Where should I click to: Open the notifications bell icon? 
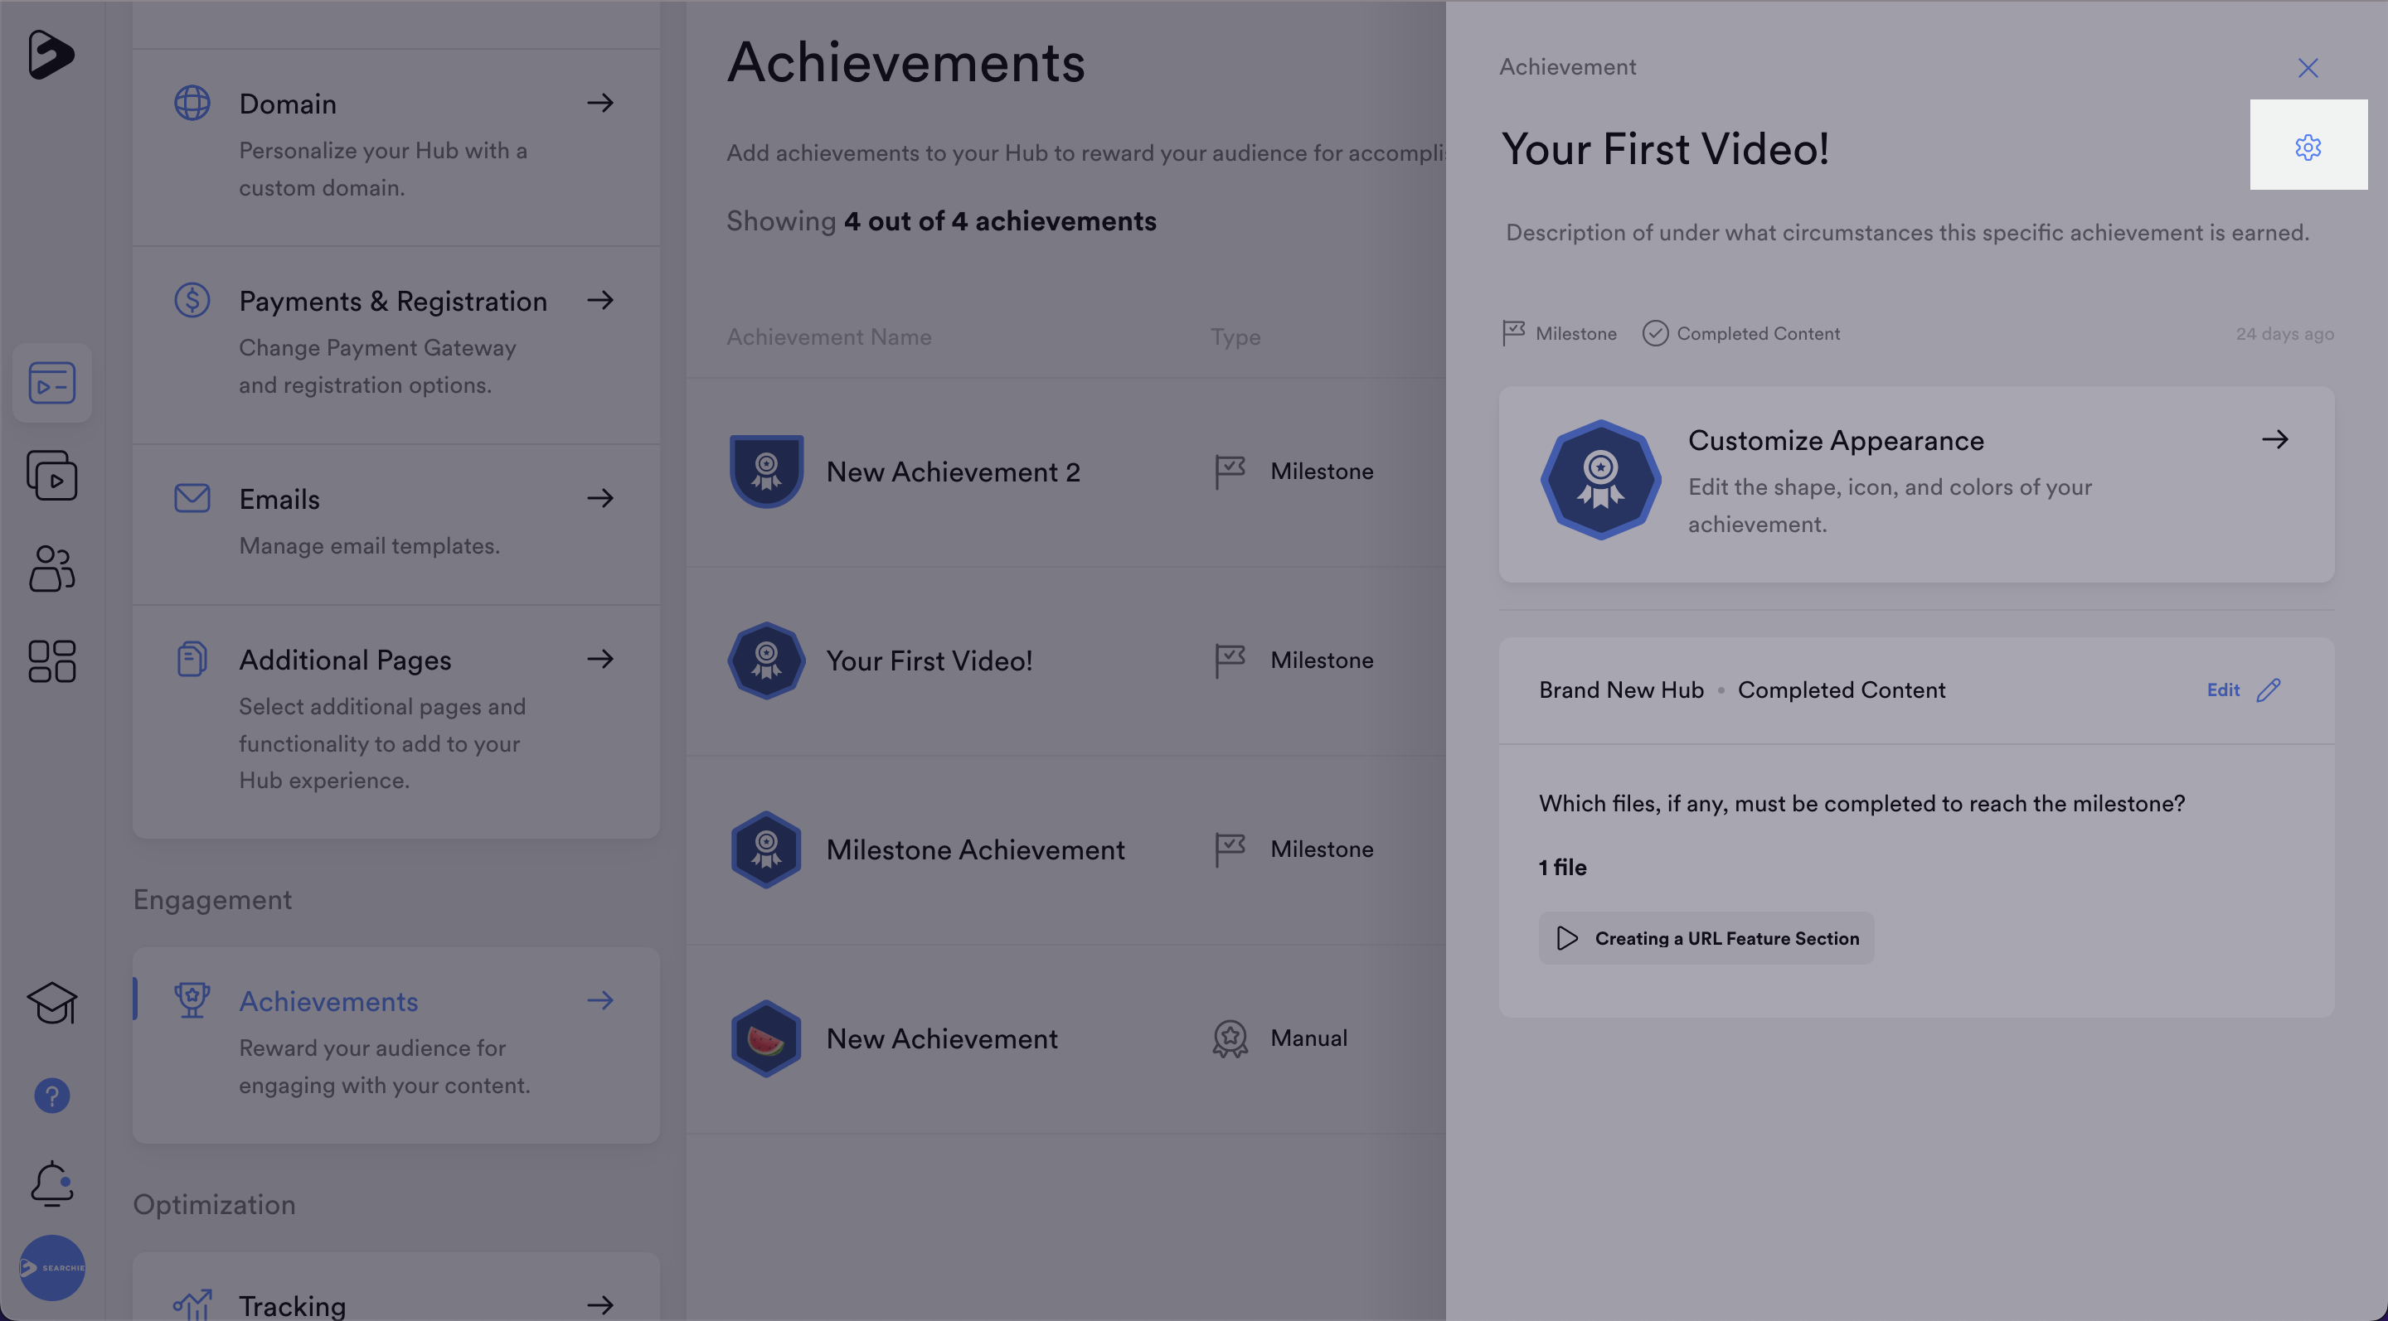(51, 1183)
